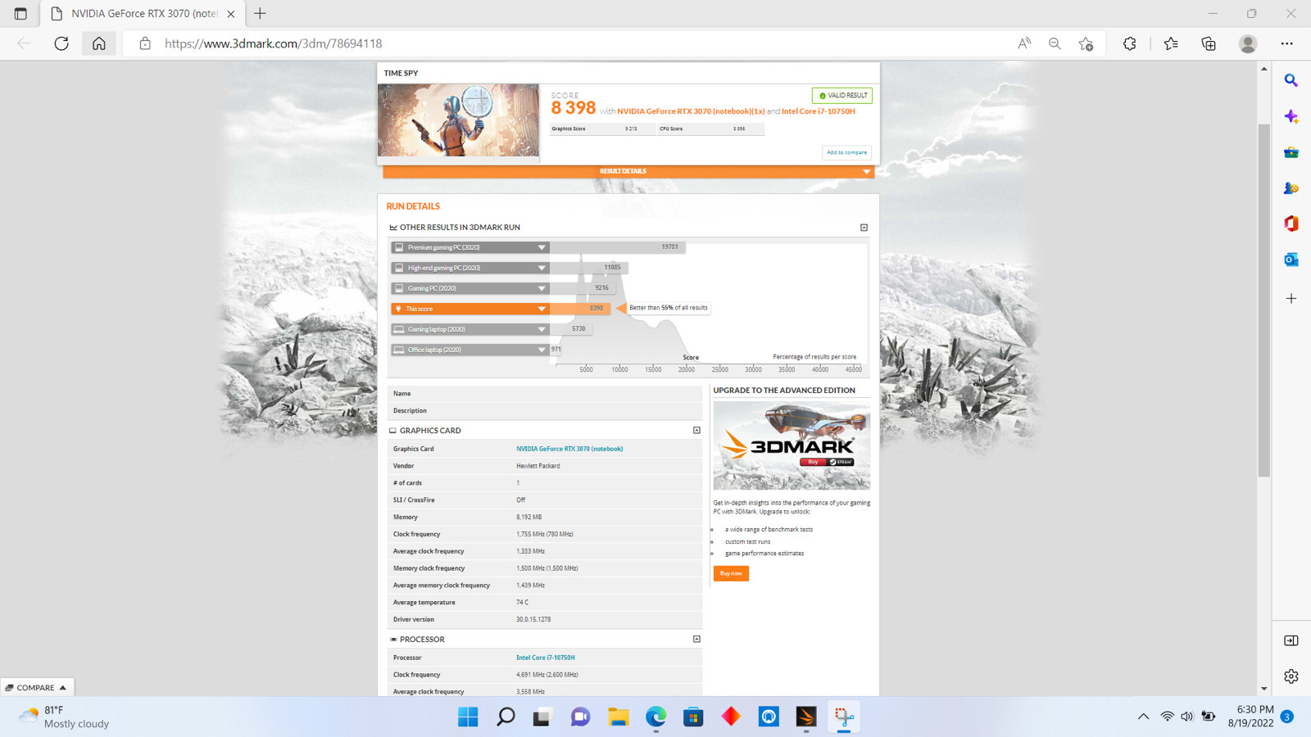Image resolution: width=1311 pixels, height=737 pixels.
Task: Open the Games icon in Edge sidebar
Action: 1291,188
